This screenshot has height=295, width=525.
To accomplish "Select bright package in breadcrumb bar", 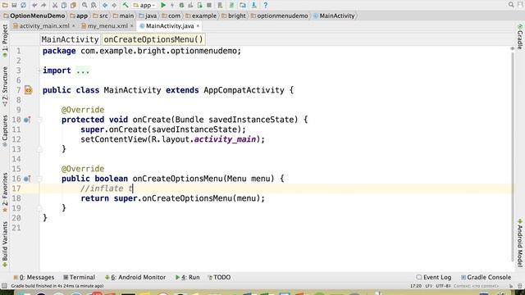I will click(x=234, y=16).
